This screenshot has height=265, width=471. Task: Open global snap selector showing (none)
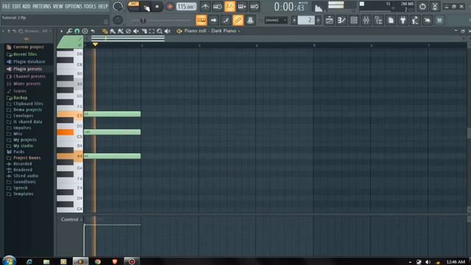[x=275, y=21]
